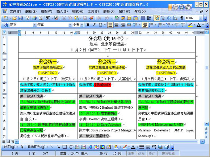
Task: Apply the formatting toolbar font color A swatch
Action: pos(199,25)
